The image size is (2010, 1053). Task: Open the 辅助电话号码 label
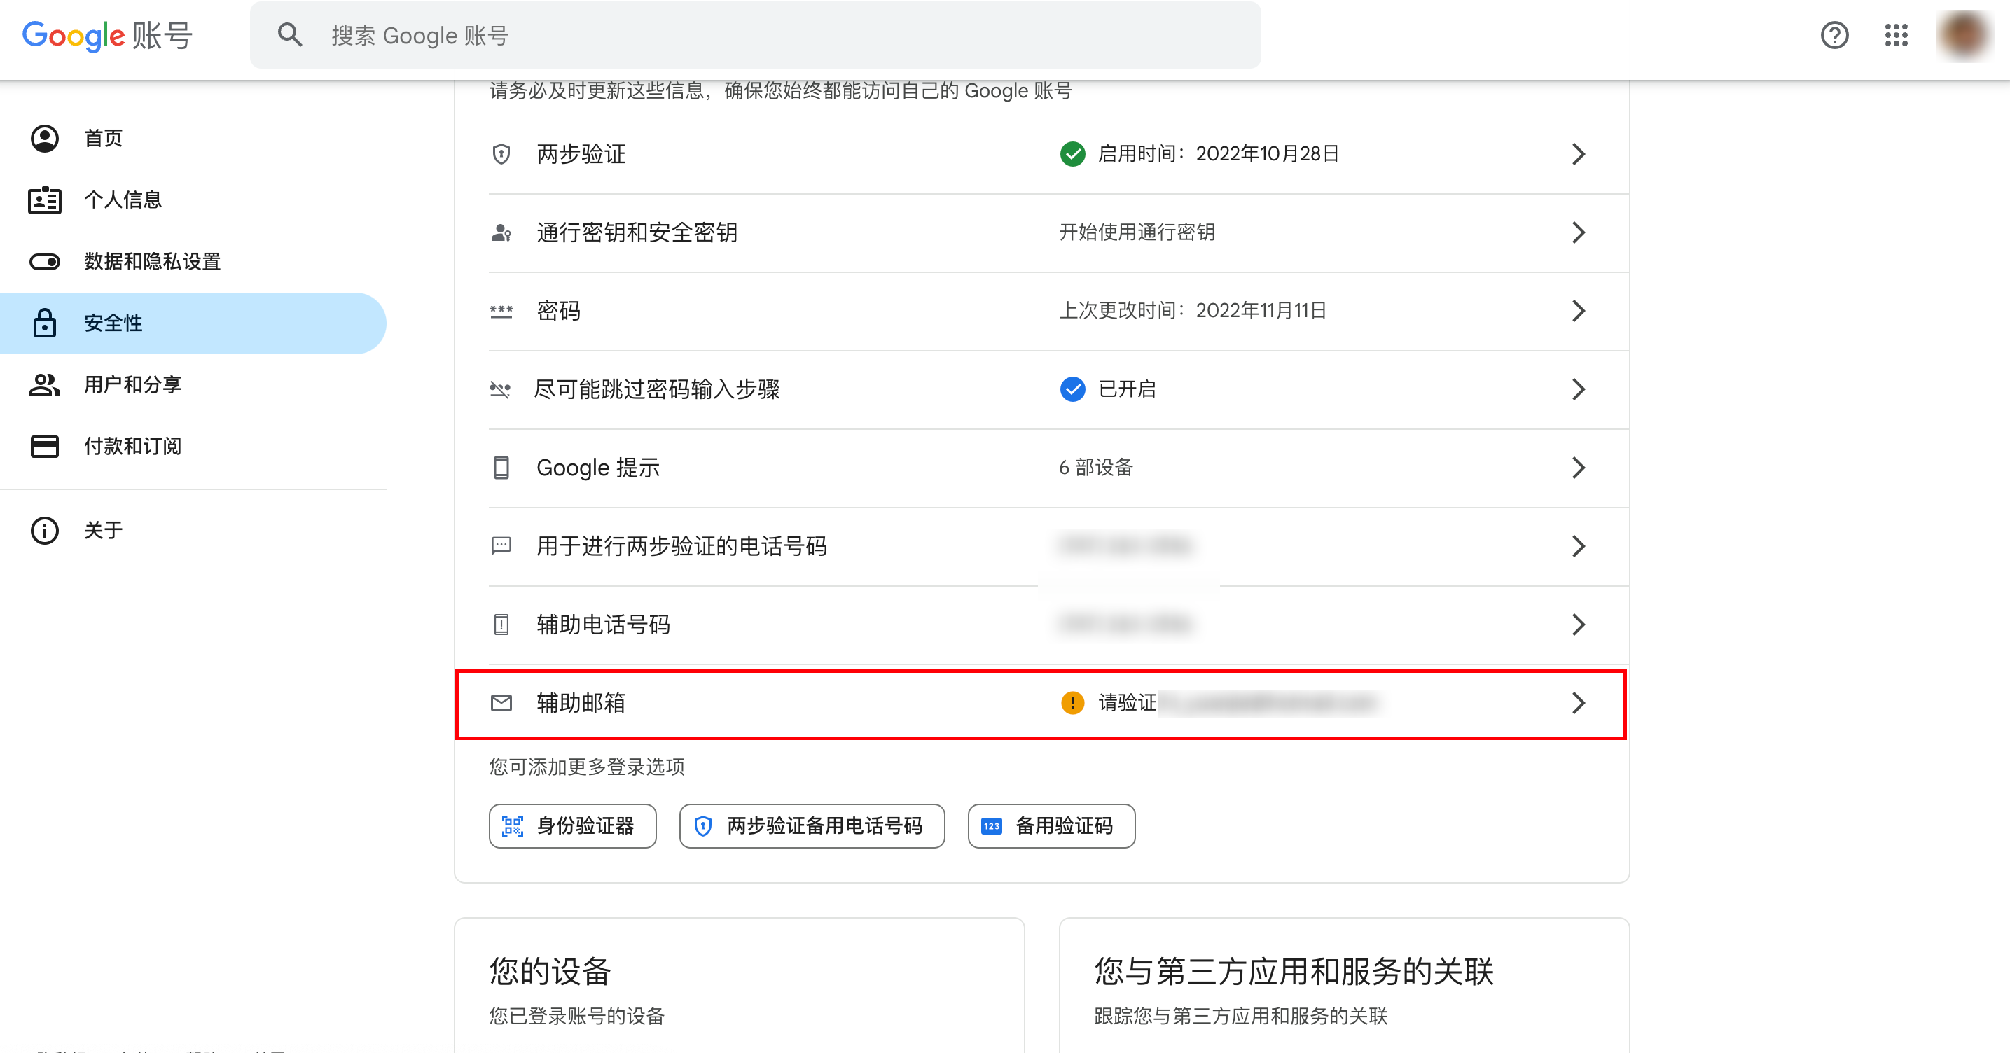tap(602, 625)
